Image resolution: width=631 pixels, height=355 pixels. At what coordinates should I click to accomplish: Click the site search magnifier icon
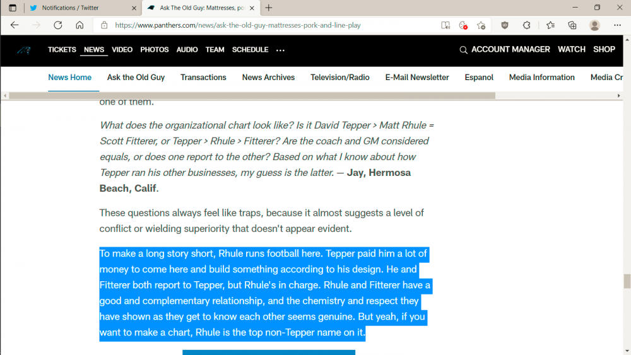tap(463, 50)
